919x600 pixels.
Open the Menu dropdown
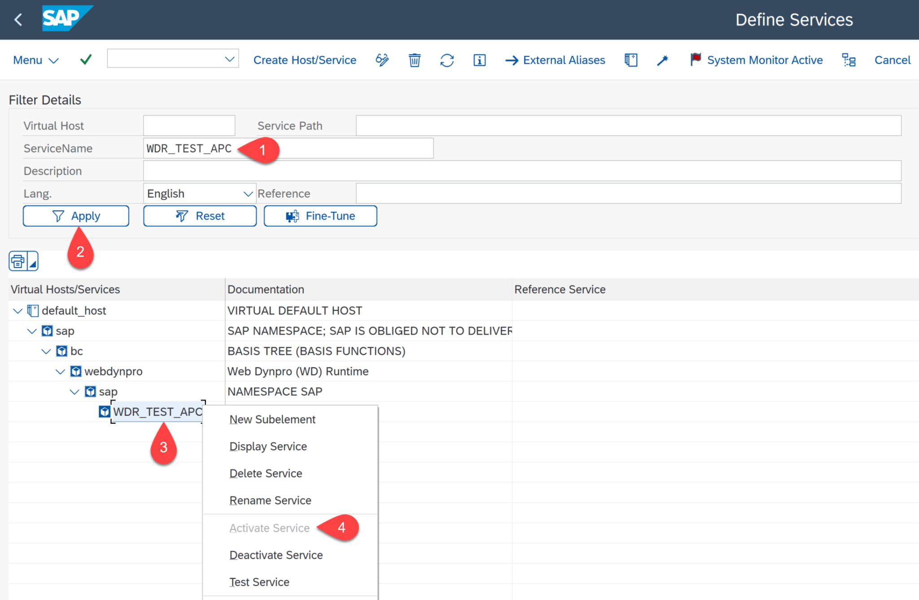click(35, 60)
